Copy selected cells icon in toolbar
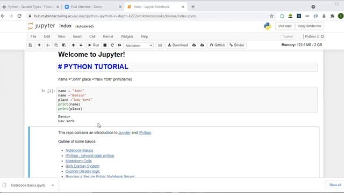344x193 pixels. pyautogui.click(x=56, y=45)
